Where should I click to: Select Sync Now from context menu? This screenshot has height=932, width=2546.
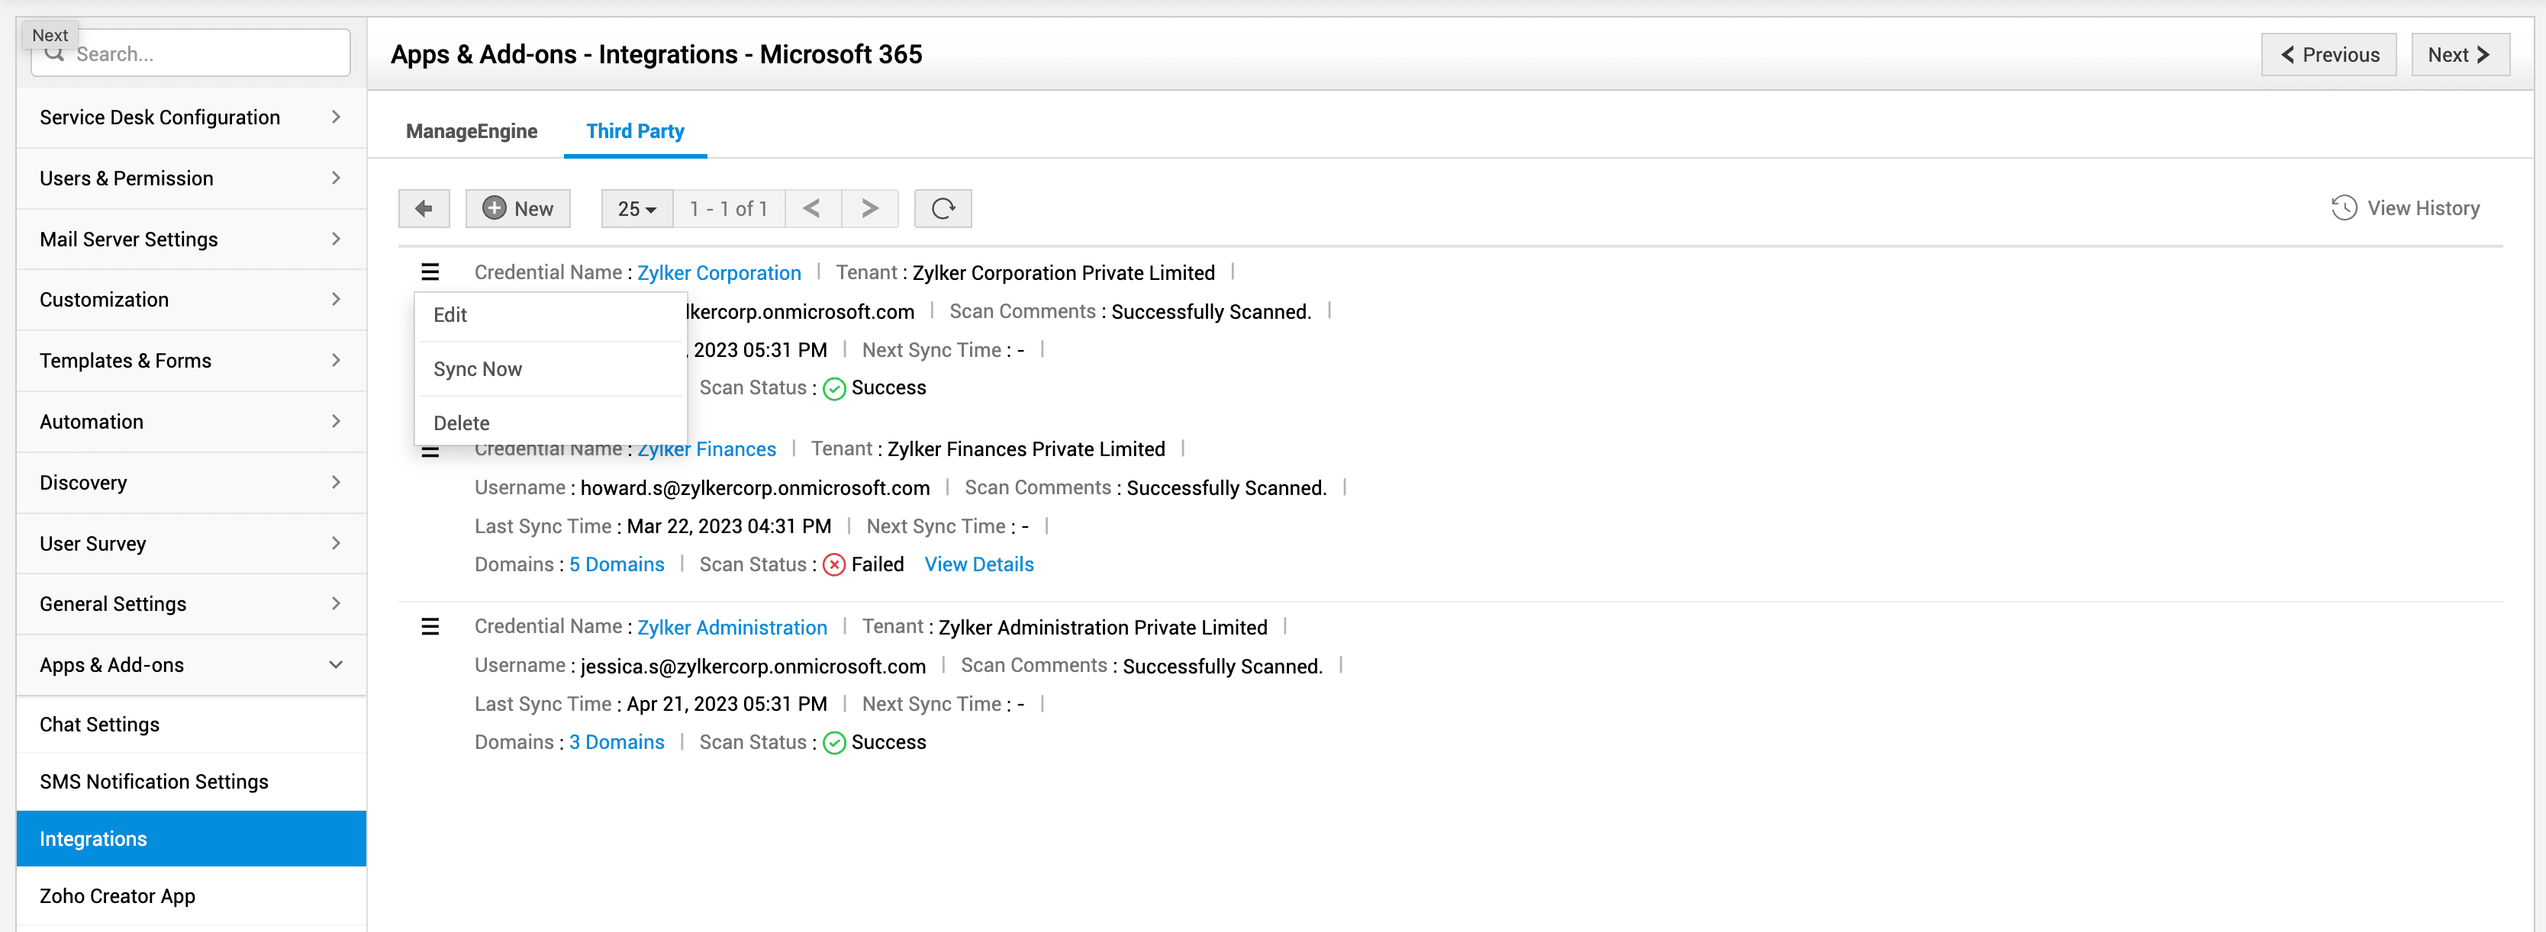(x=478, y=369)
